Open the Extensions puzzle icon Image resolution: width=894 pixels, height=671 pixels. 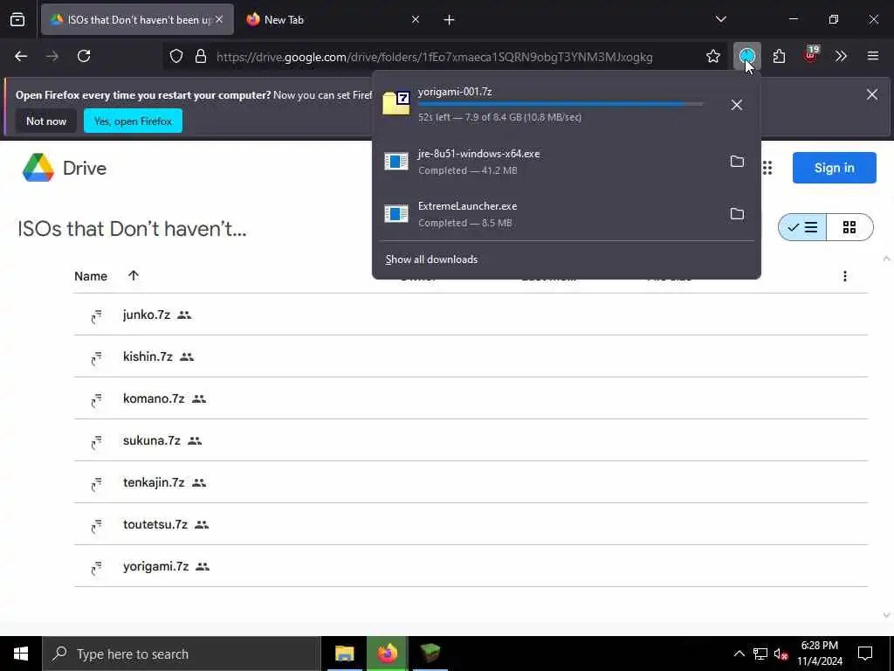(779, 56)
